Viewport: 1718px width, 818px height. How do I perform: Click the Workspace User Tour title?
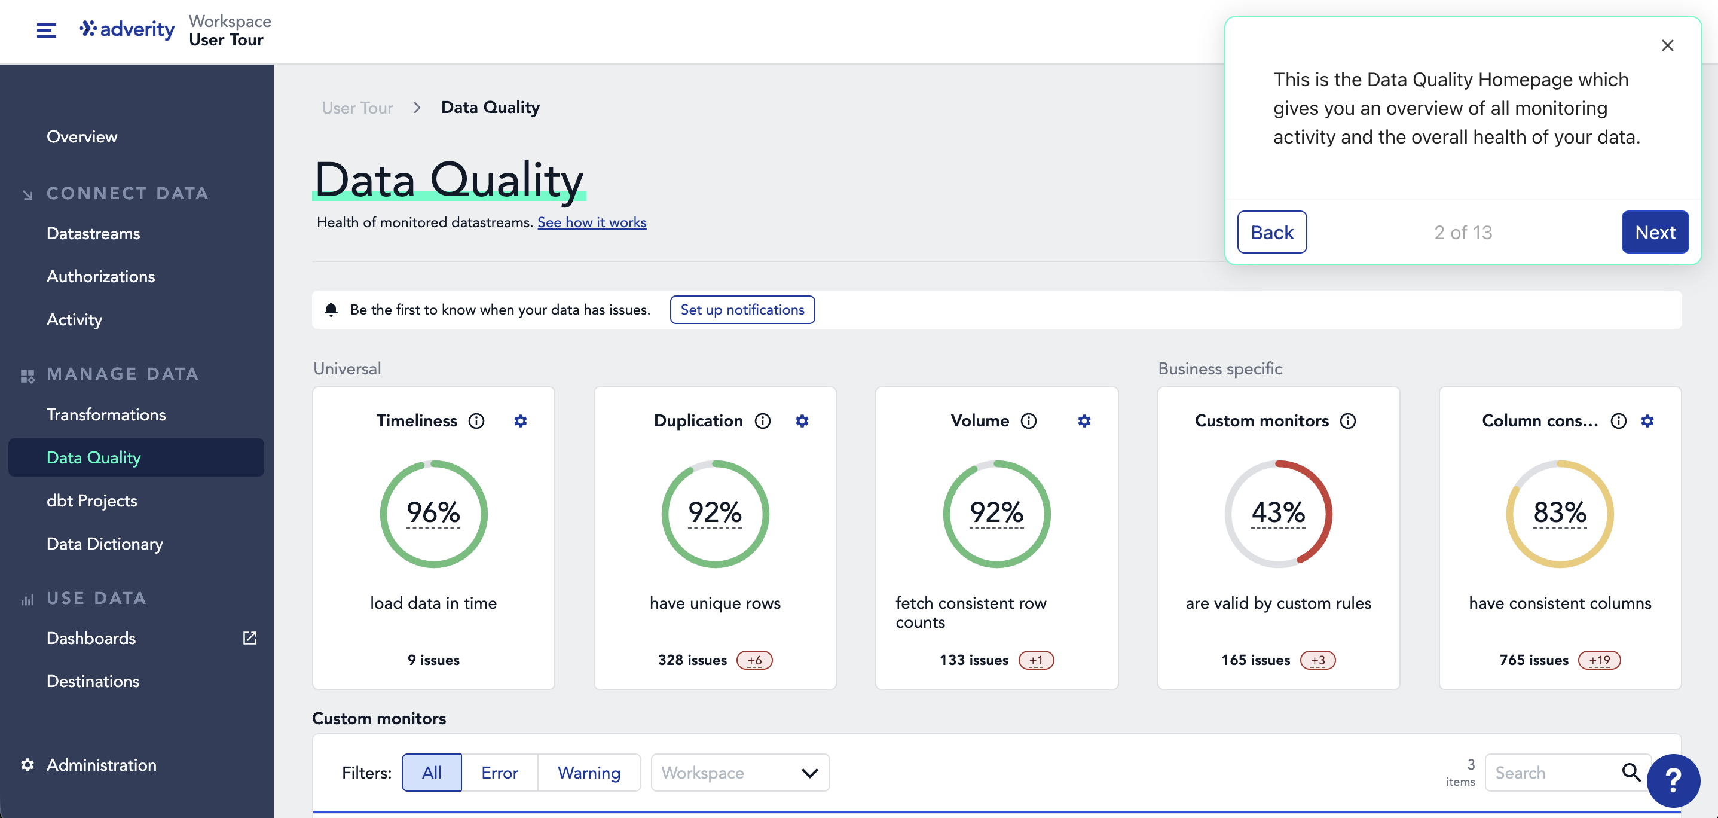pyautogui.click(x=230, y=30)
